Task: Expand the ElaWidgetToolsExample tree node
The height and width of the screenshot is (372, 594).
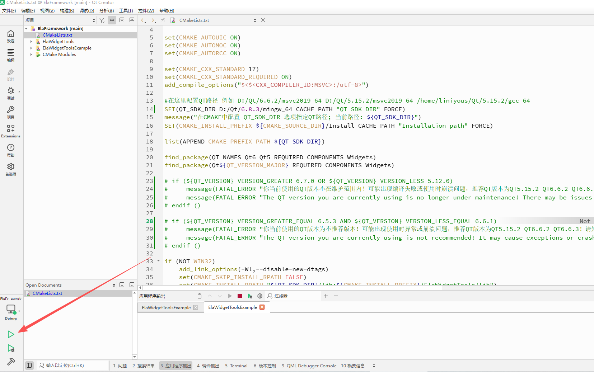Action: [31, 48]
